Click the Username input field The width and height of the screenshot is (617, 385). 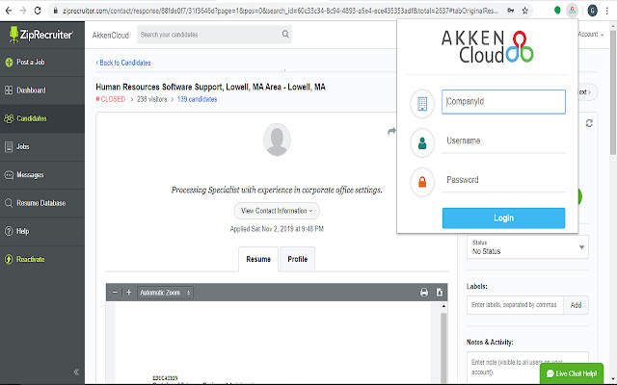point(503,141)
